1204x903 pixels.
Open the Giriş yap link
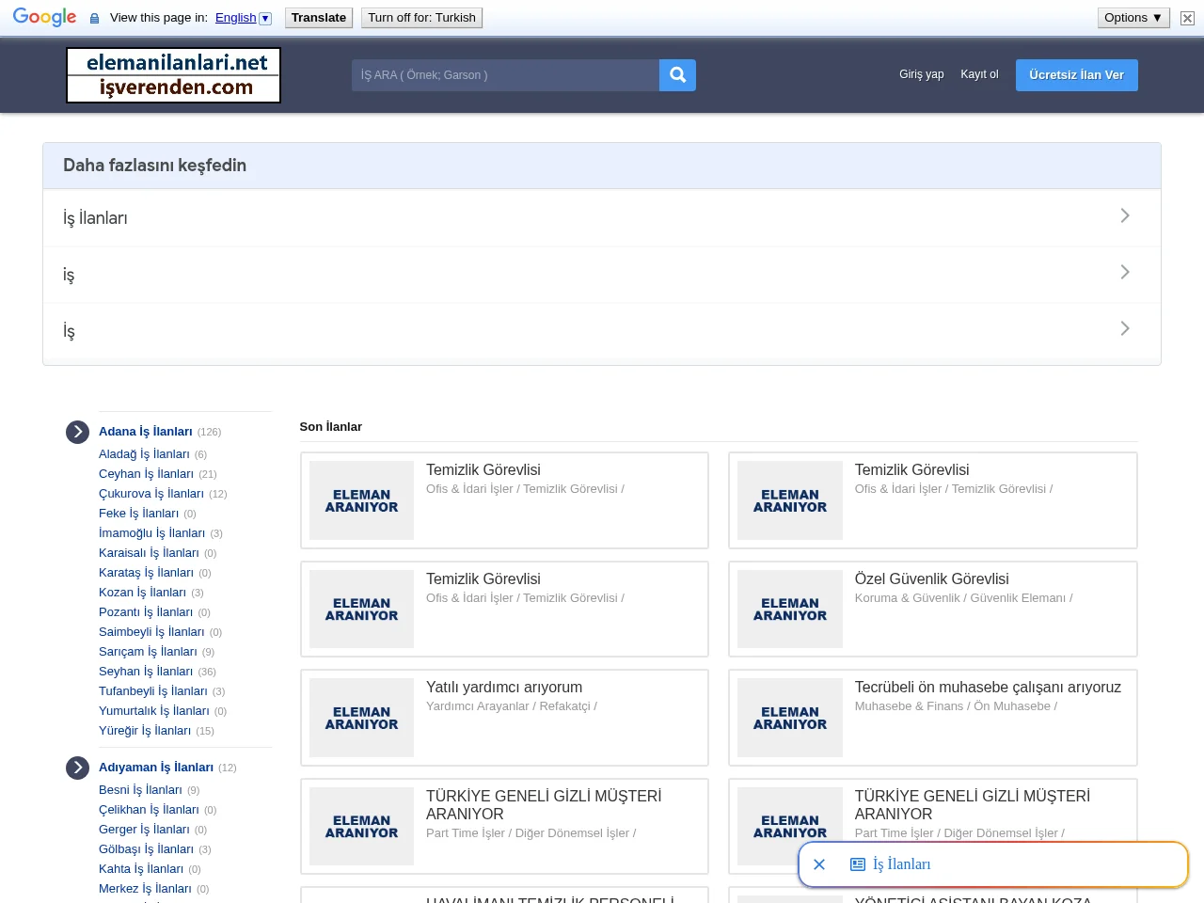[921, 74]
